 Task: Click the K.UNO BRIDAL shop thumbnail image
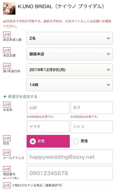(x=9, y=8)
